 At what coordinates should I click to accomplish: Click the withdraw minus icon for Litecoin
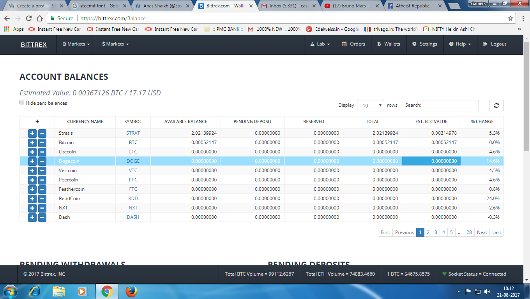tap(42, 152)
